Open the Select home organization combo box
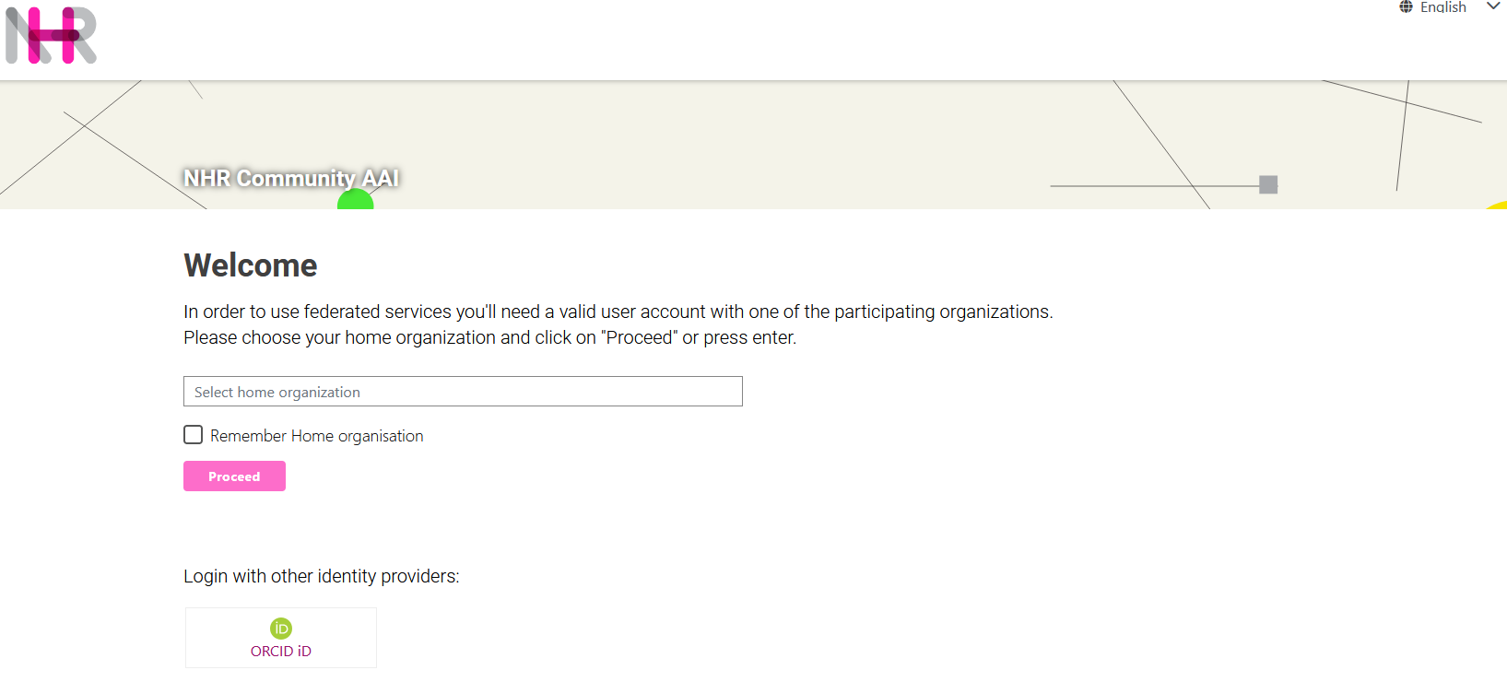This screenshot has width=1507, height=682. [463, 392]
